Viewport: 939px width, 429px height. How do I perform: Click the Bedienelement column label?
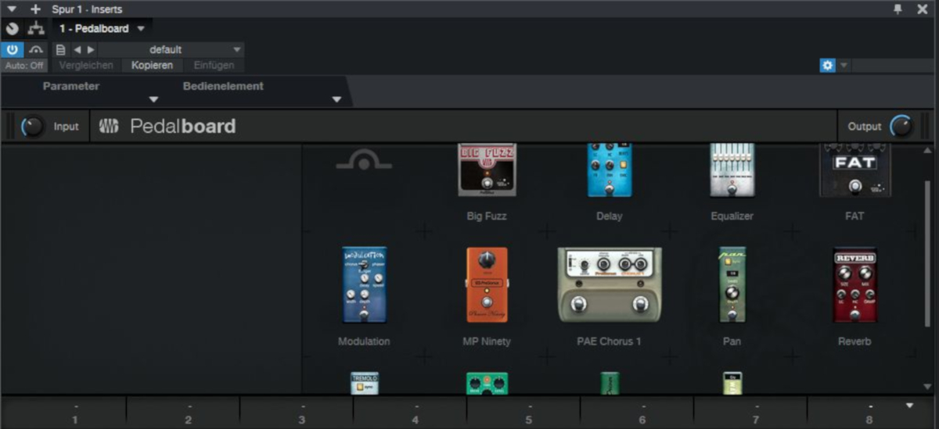coord(223,86)
